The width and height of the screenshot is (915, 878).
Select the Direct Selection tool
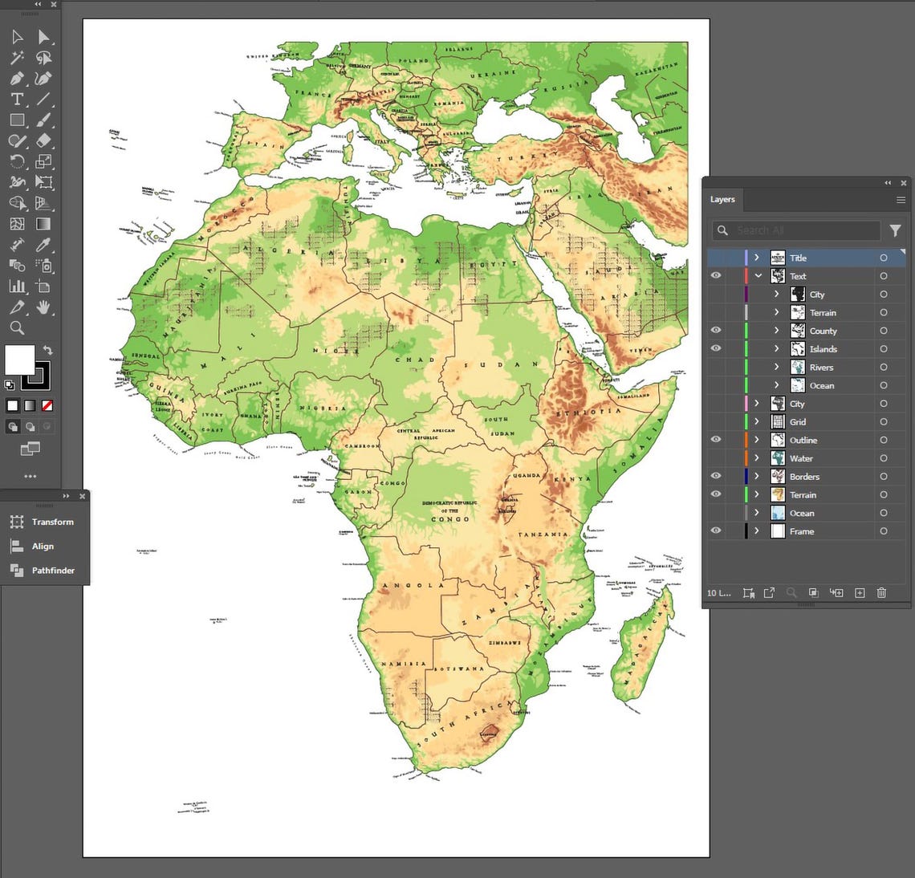[x=44, y=38]
